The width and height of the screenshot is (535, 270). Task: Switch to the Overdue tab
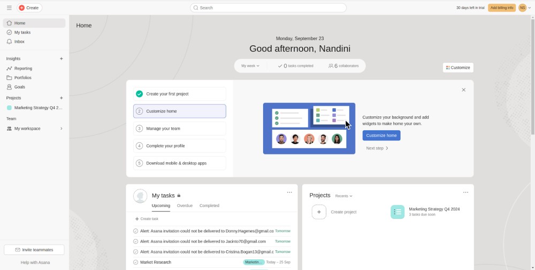(185, 205)
